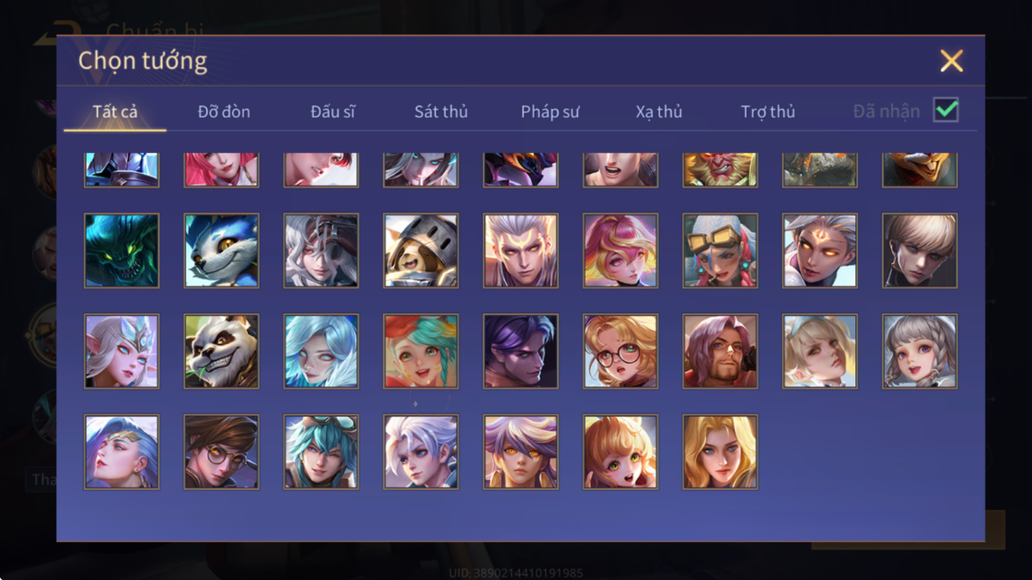Filter by the Pháp sư tab
1032x580 pixels.
pos(549,112)
